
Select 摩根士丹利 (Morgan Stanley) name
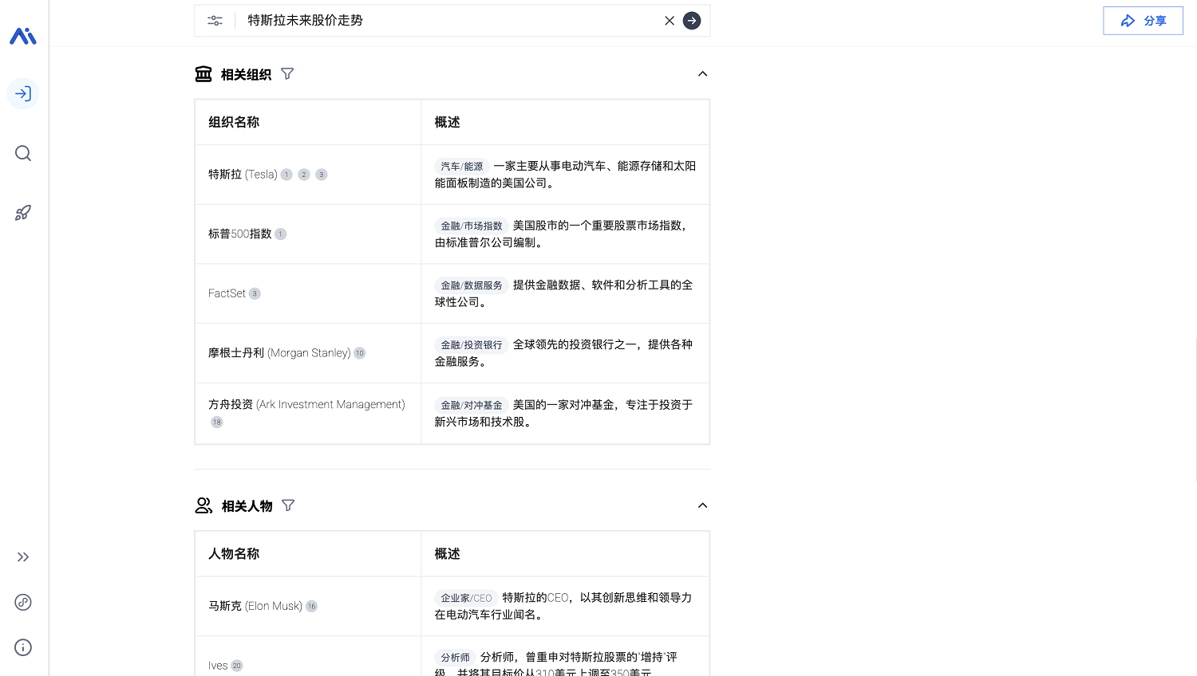click(x=279, y=353)
